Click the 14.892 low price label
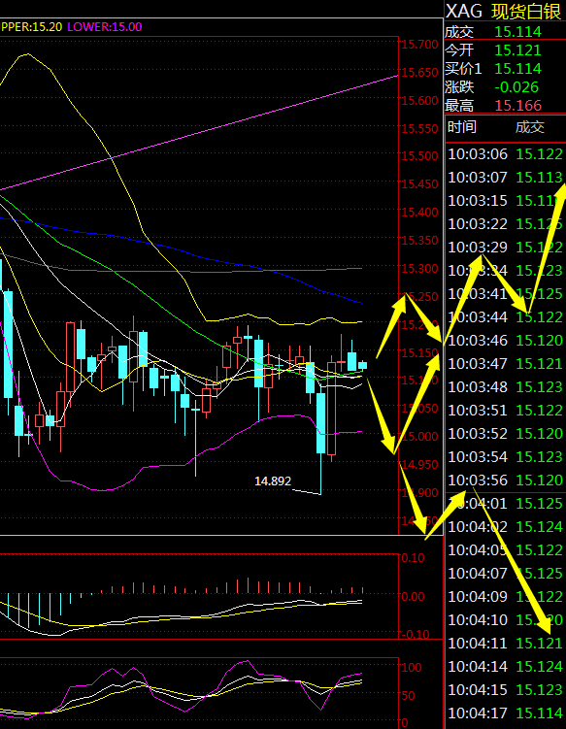566x729 pixels. (273, 480)
